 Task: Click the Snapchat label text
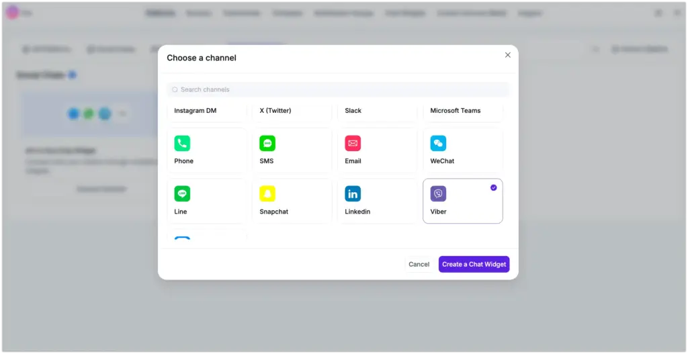pyautogui.click(x=274, y=212)
